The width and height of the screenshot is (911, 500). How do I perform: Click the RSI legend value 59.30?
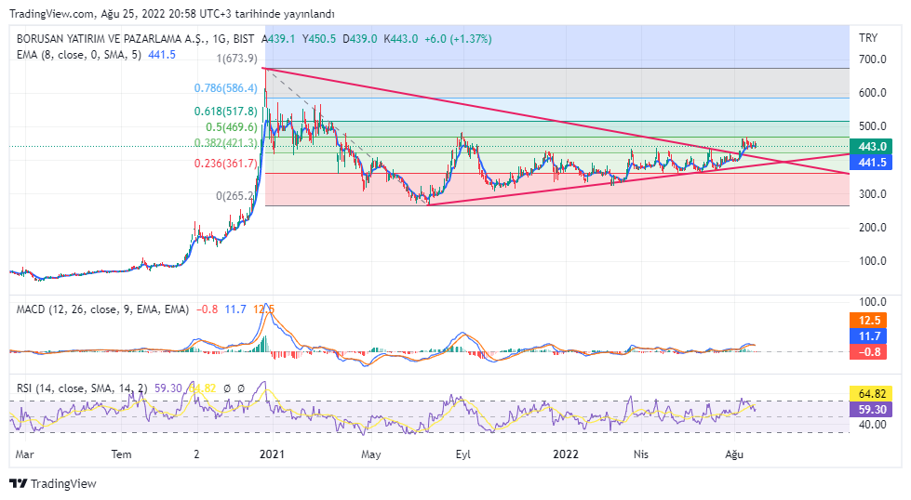coord(168,388)
